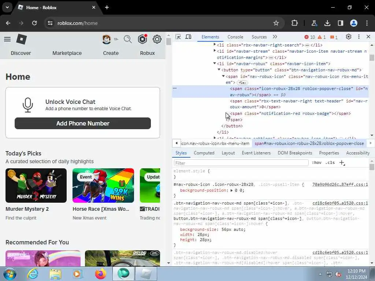Open the Chrome profile avatar
The height and width of the screenshot is (281, 375).
(x=354, y=23)
